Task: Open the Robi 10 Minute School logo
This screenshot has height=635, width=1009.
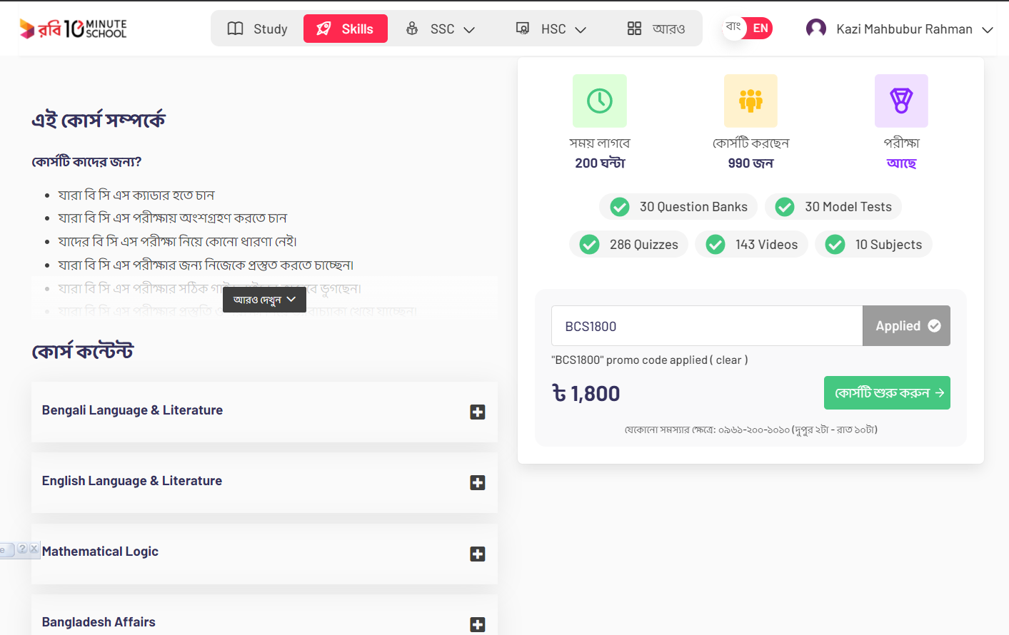Action: [73, 29]
